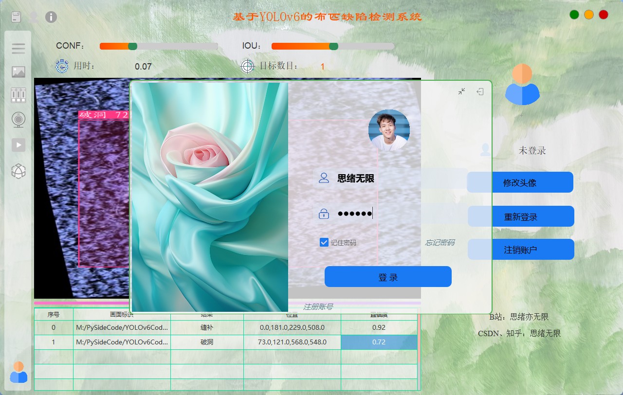The height and width of the screenshot is (395, 623).
Task: Choose the video play icon in the sidebar
Action: 18,145
